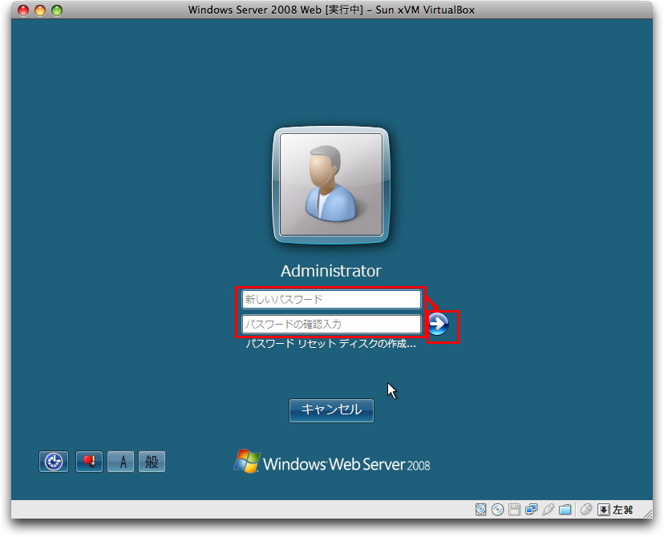
Task: Click the hard disk activity icon
Action: point(481,509)
